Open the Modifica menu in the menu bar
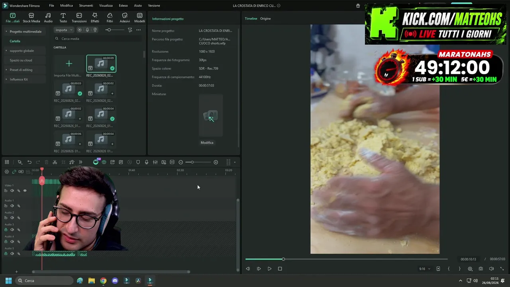Viewport: 510px width, 287px height. pos(67,6)
